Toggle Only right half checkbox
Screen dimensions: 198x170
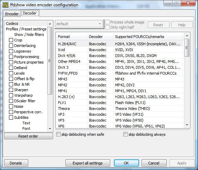107,27
